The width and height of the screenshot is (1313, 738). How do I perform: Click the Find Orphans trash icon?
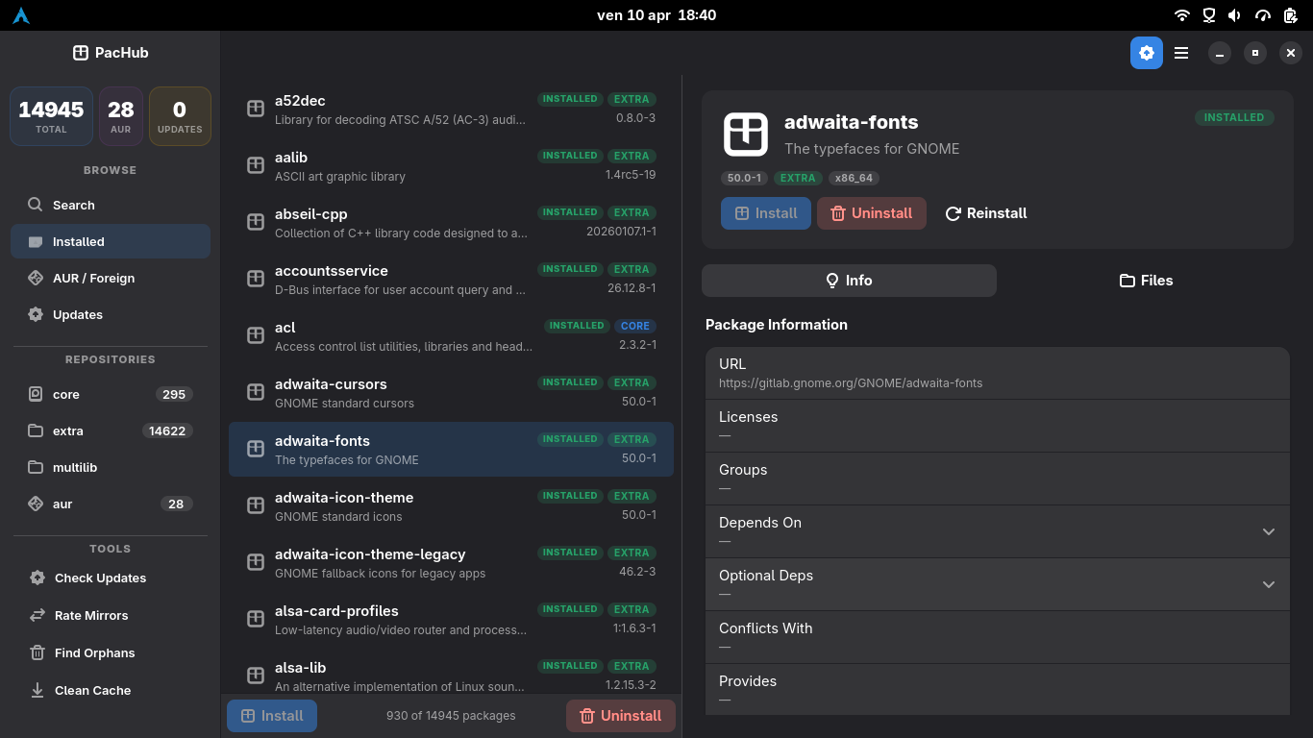[x=37, y=652]
